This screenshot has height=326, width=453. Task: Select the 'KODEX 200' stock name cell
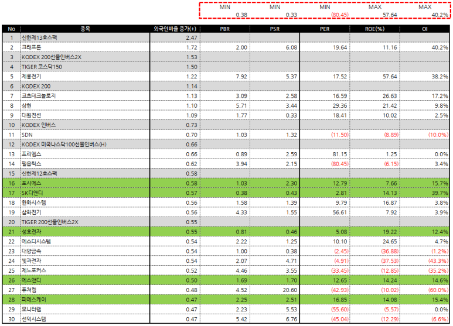(85, 86)
